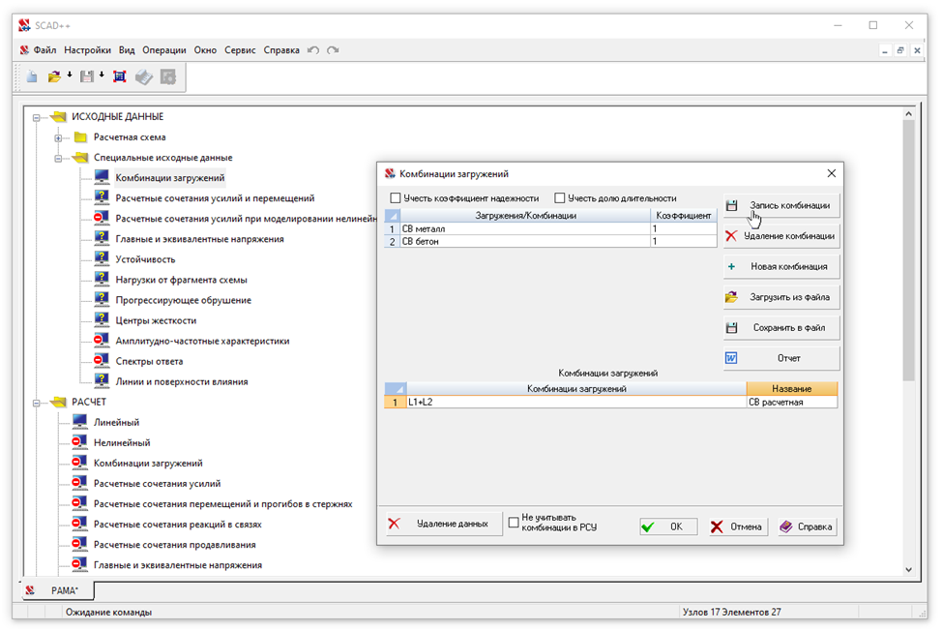Click icon beside Расчетные сочетания усилий и перемещений

click(x=102, y=197)
